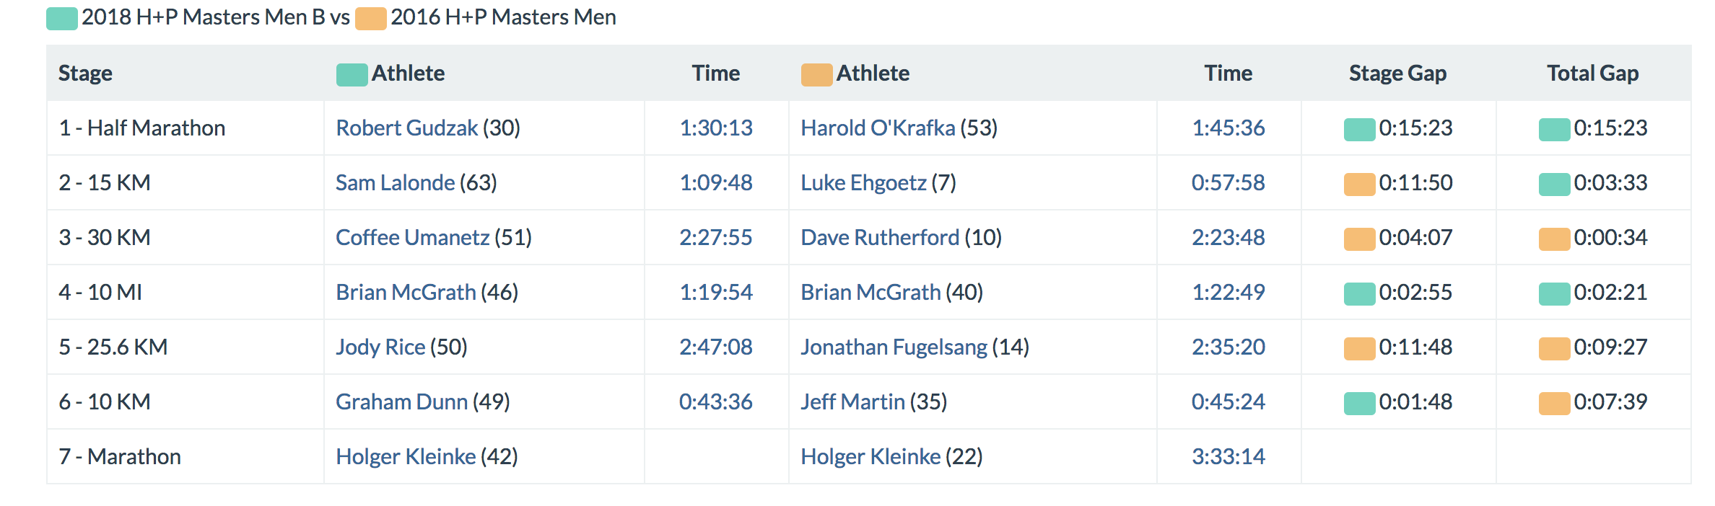Open Robert Gudzak's athlete profile

(x=406, y=128)
